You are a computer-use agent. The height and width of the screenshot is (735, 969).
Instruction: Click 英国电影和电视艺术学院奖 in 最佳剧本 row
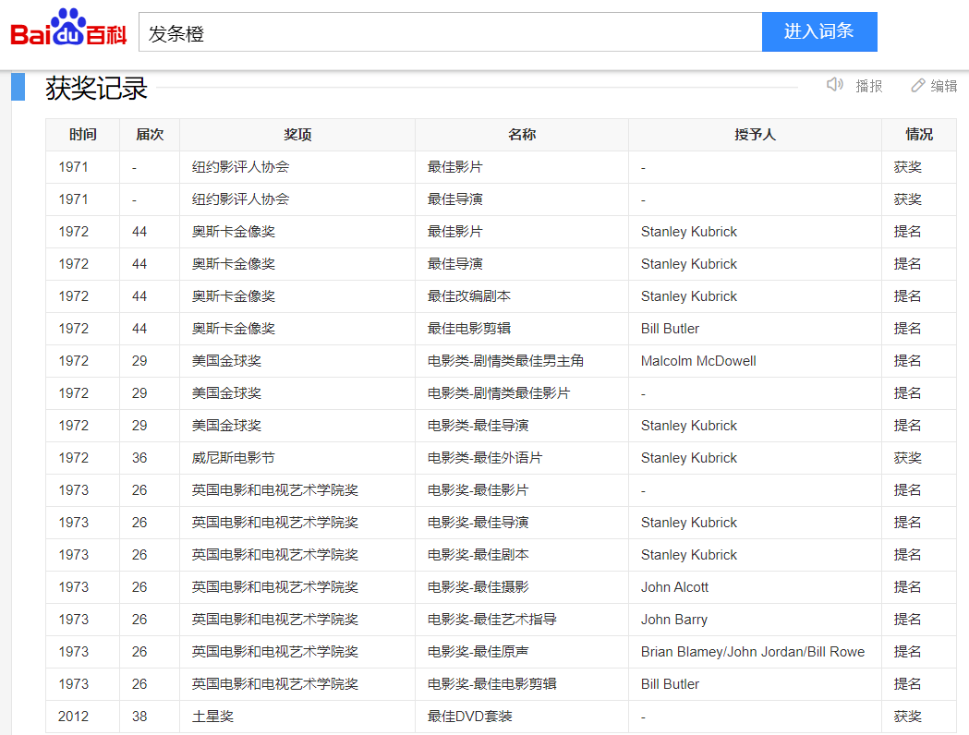(x=275, y=555)
